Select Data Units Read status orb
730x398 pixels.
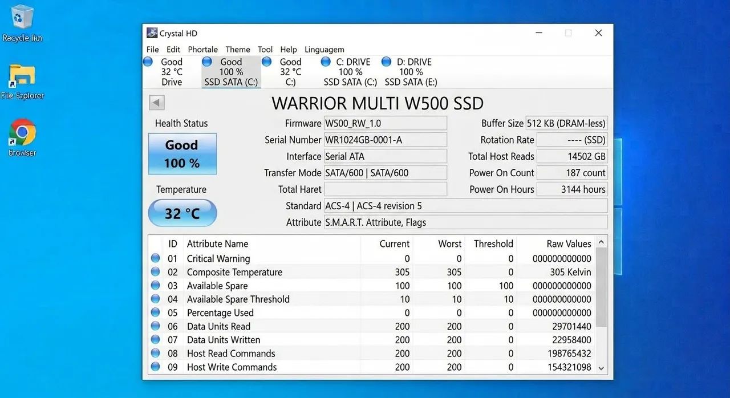click(155, 326)
